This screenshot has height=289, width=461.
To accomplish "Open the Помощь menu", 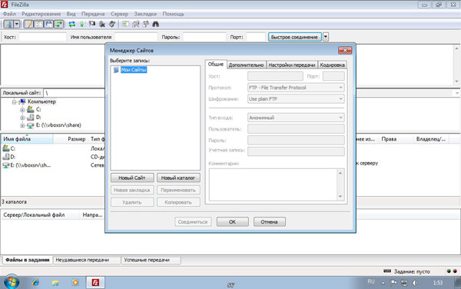I will pyautogui.click(x=173, y=14).
